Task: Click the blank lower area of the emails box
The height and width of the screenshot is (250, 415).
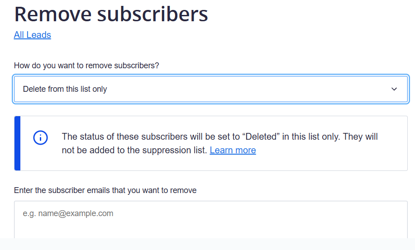Action: pyautogui.click(x=211, y=229)
